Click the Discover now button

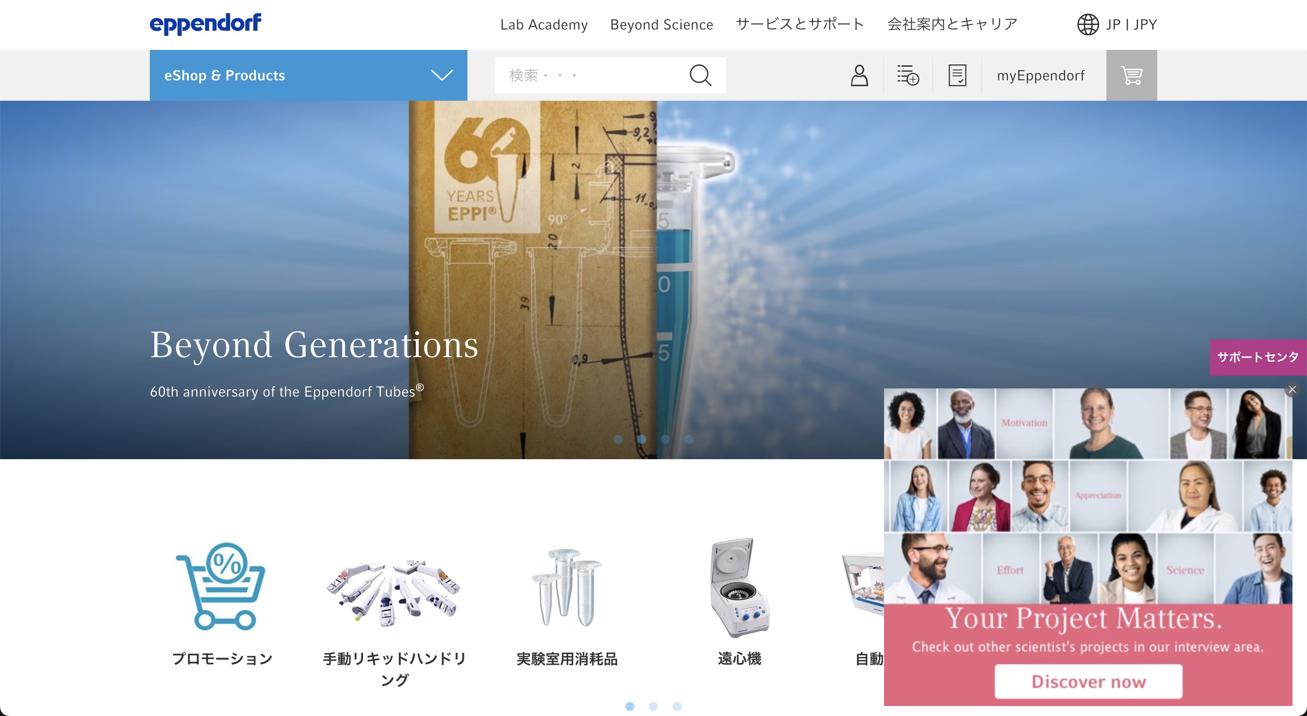click(x=1088, y=682)
